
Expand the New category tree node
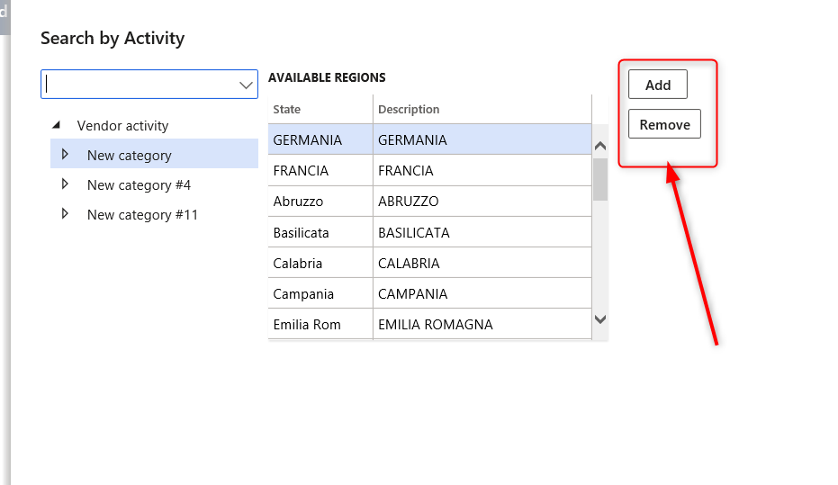[65, 155]
